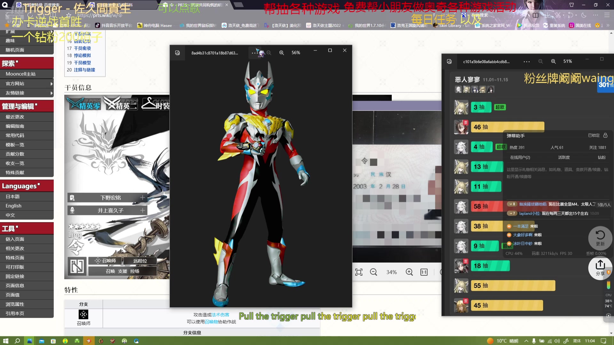Switch wiki language to 日本語
The width and height of the screenshot is (614, 345).
(x=12, y=197)
